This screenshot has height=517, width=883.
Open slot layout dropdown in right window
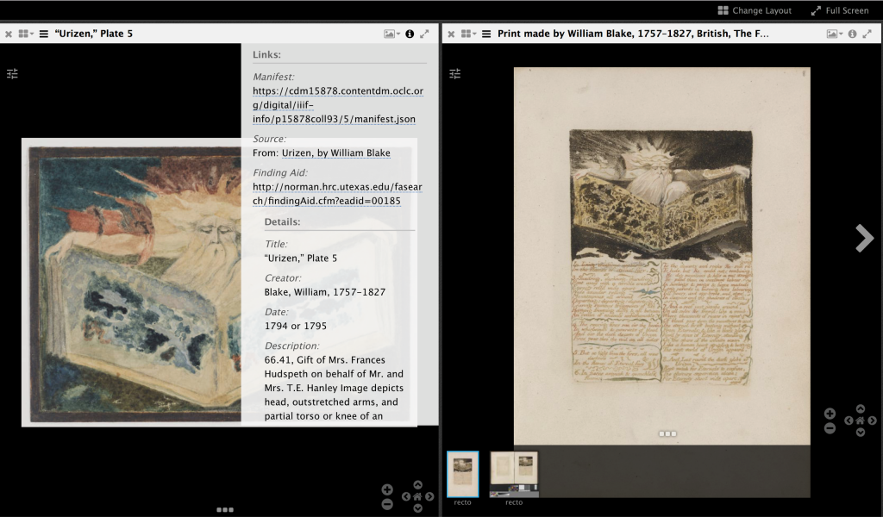point(469,34)
